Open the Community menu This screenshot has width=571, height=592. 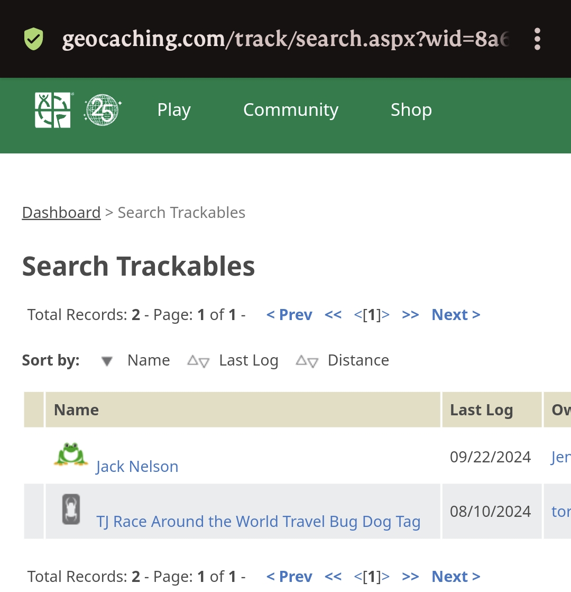(x=290, y=110)
